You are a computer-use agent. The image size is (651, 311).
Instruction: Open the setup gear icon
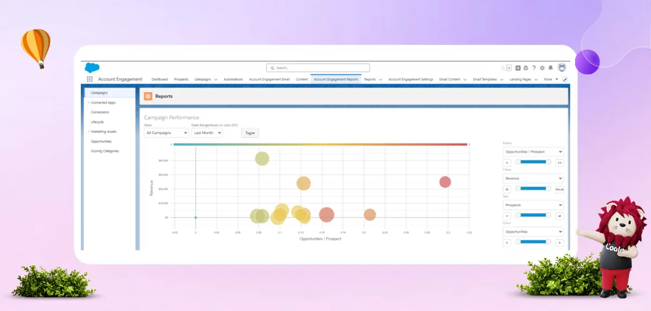coord(542,68)
